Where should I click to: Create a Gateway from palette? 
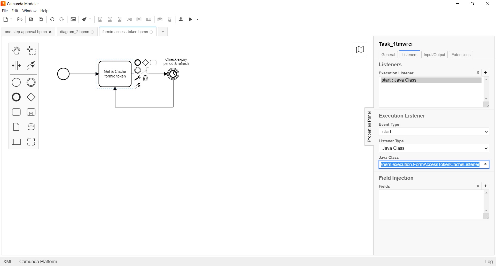pos(31,97)
